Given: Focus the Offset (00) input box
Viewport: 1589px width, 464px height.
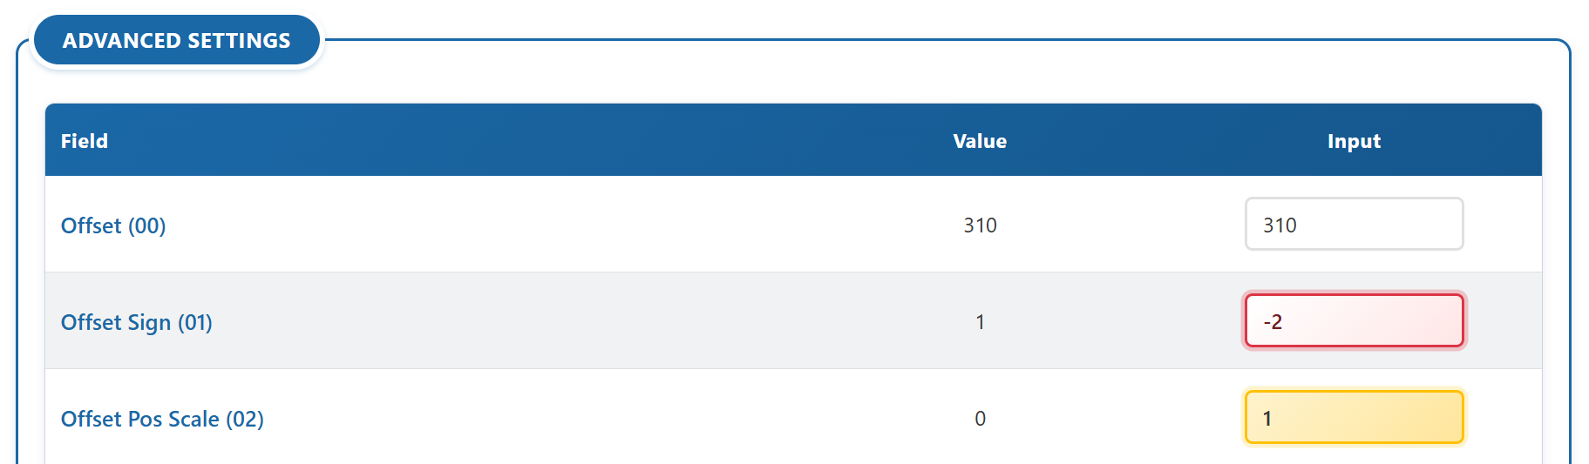Looking at the screenshot, I should [x=1354, y=225].
